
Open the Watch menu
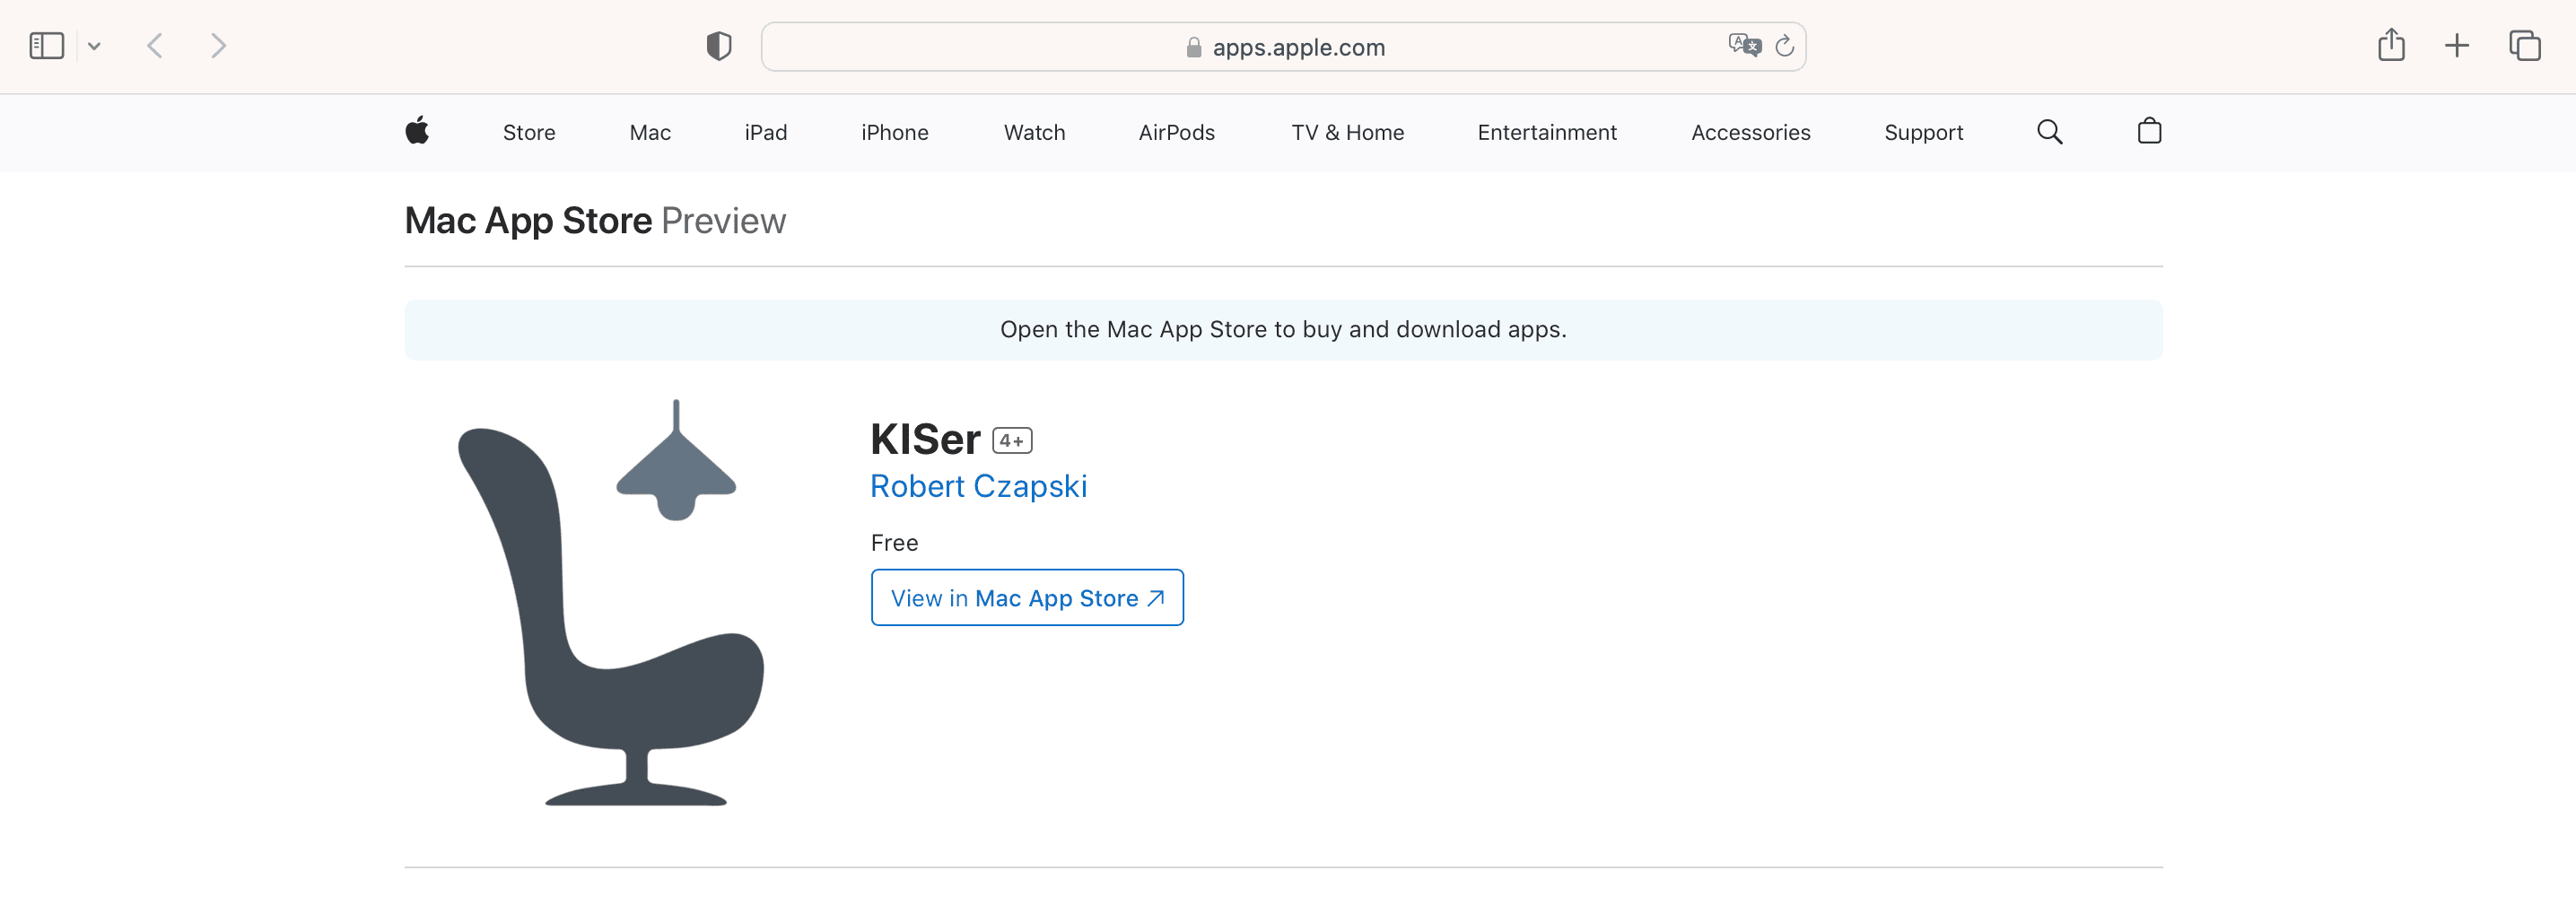[x=1035, y=133]
